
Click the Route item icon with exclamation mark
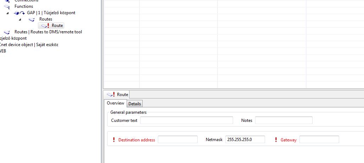point(45,26)
